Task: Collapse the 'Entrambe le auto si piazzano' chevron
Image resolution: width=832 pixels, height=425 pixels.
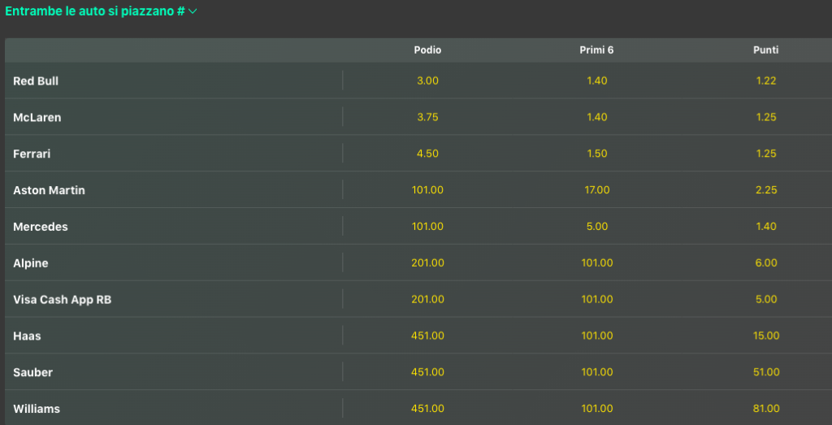Action: point(193,11)
